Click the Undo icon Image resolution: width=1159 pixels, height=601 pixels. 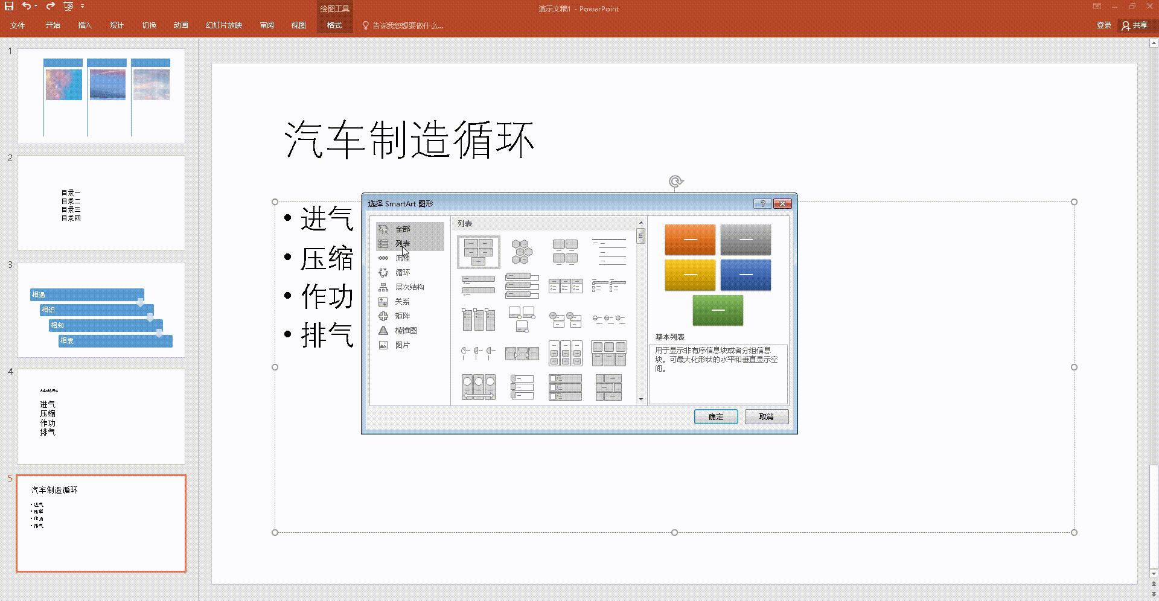tap(26, 5)
